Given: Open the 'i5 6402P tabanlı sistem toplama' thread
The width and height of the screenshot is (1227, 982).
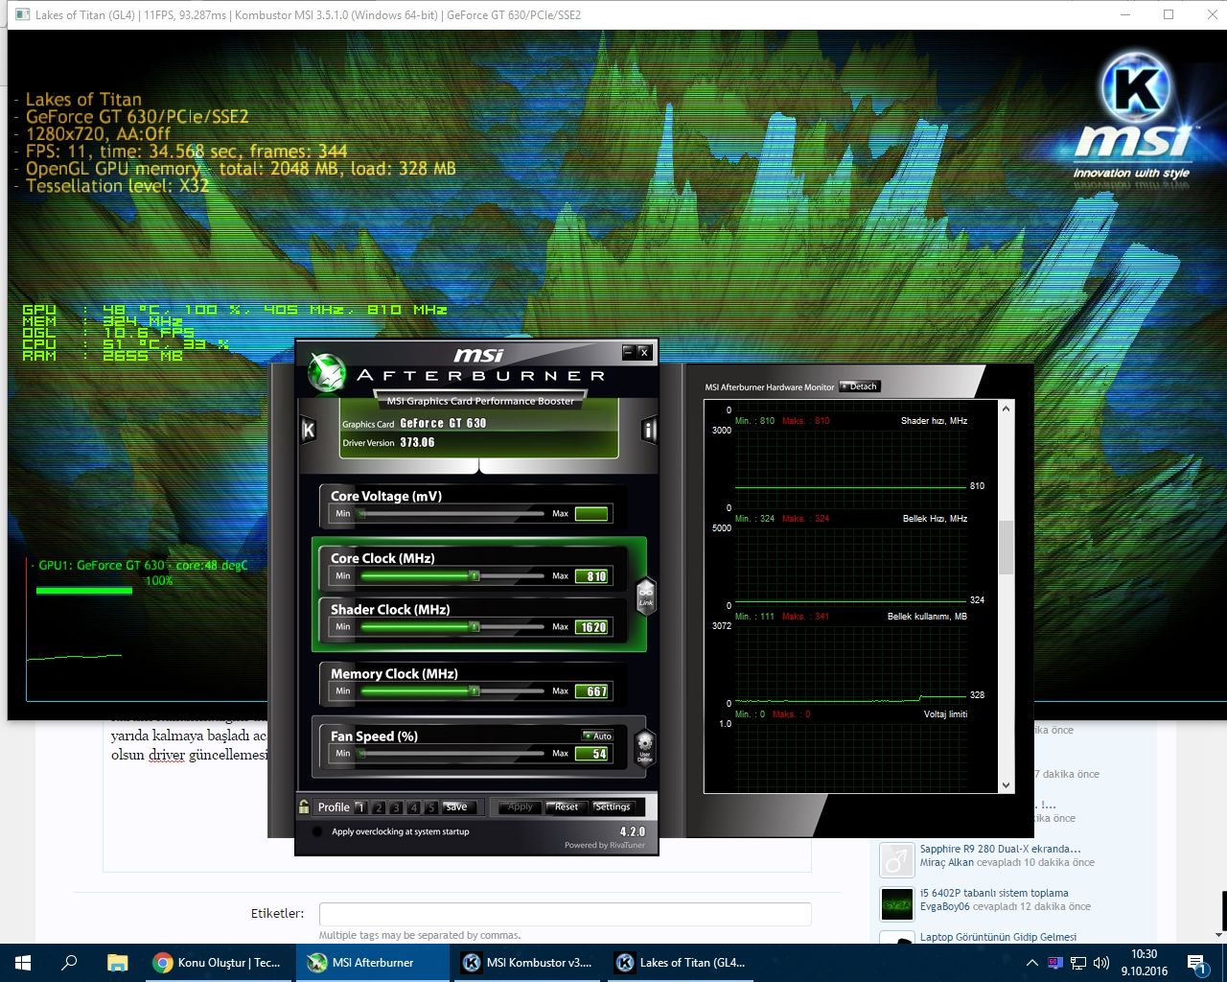Looking at the screenshot, I should pyautogui.click(x=994, y=893).
